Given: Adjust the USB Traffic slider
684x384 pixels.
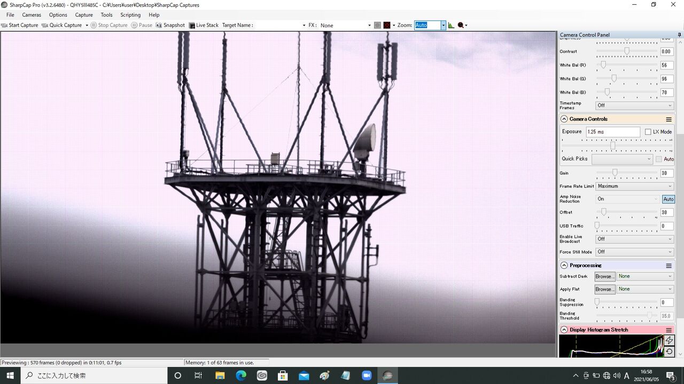Looking at the screenshot, I should click(627, 226).
